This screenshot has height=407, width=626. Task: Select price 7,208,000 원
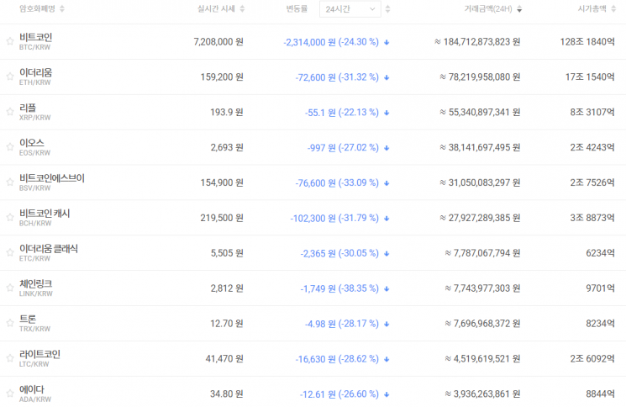(218, 41)
